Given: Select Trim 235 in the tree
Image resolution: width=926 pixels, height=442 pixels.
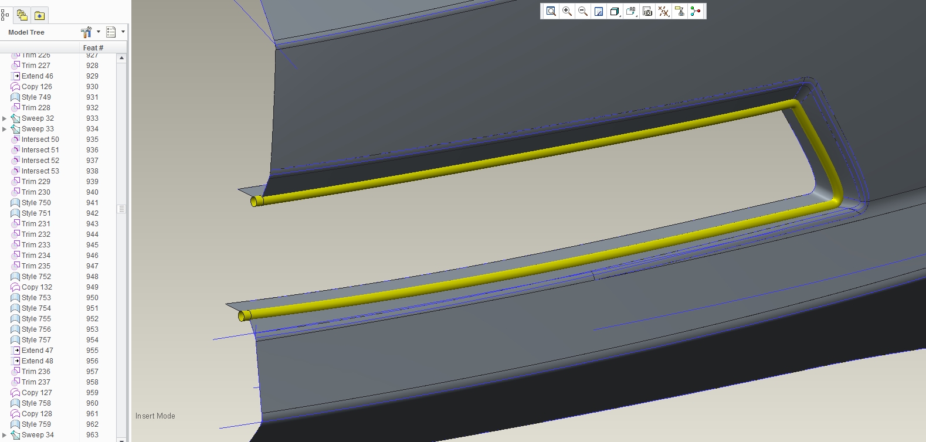Looking at the screenshot, I should [x=36, y=266].
